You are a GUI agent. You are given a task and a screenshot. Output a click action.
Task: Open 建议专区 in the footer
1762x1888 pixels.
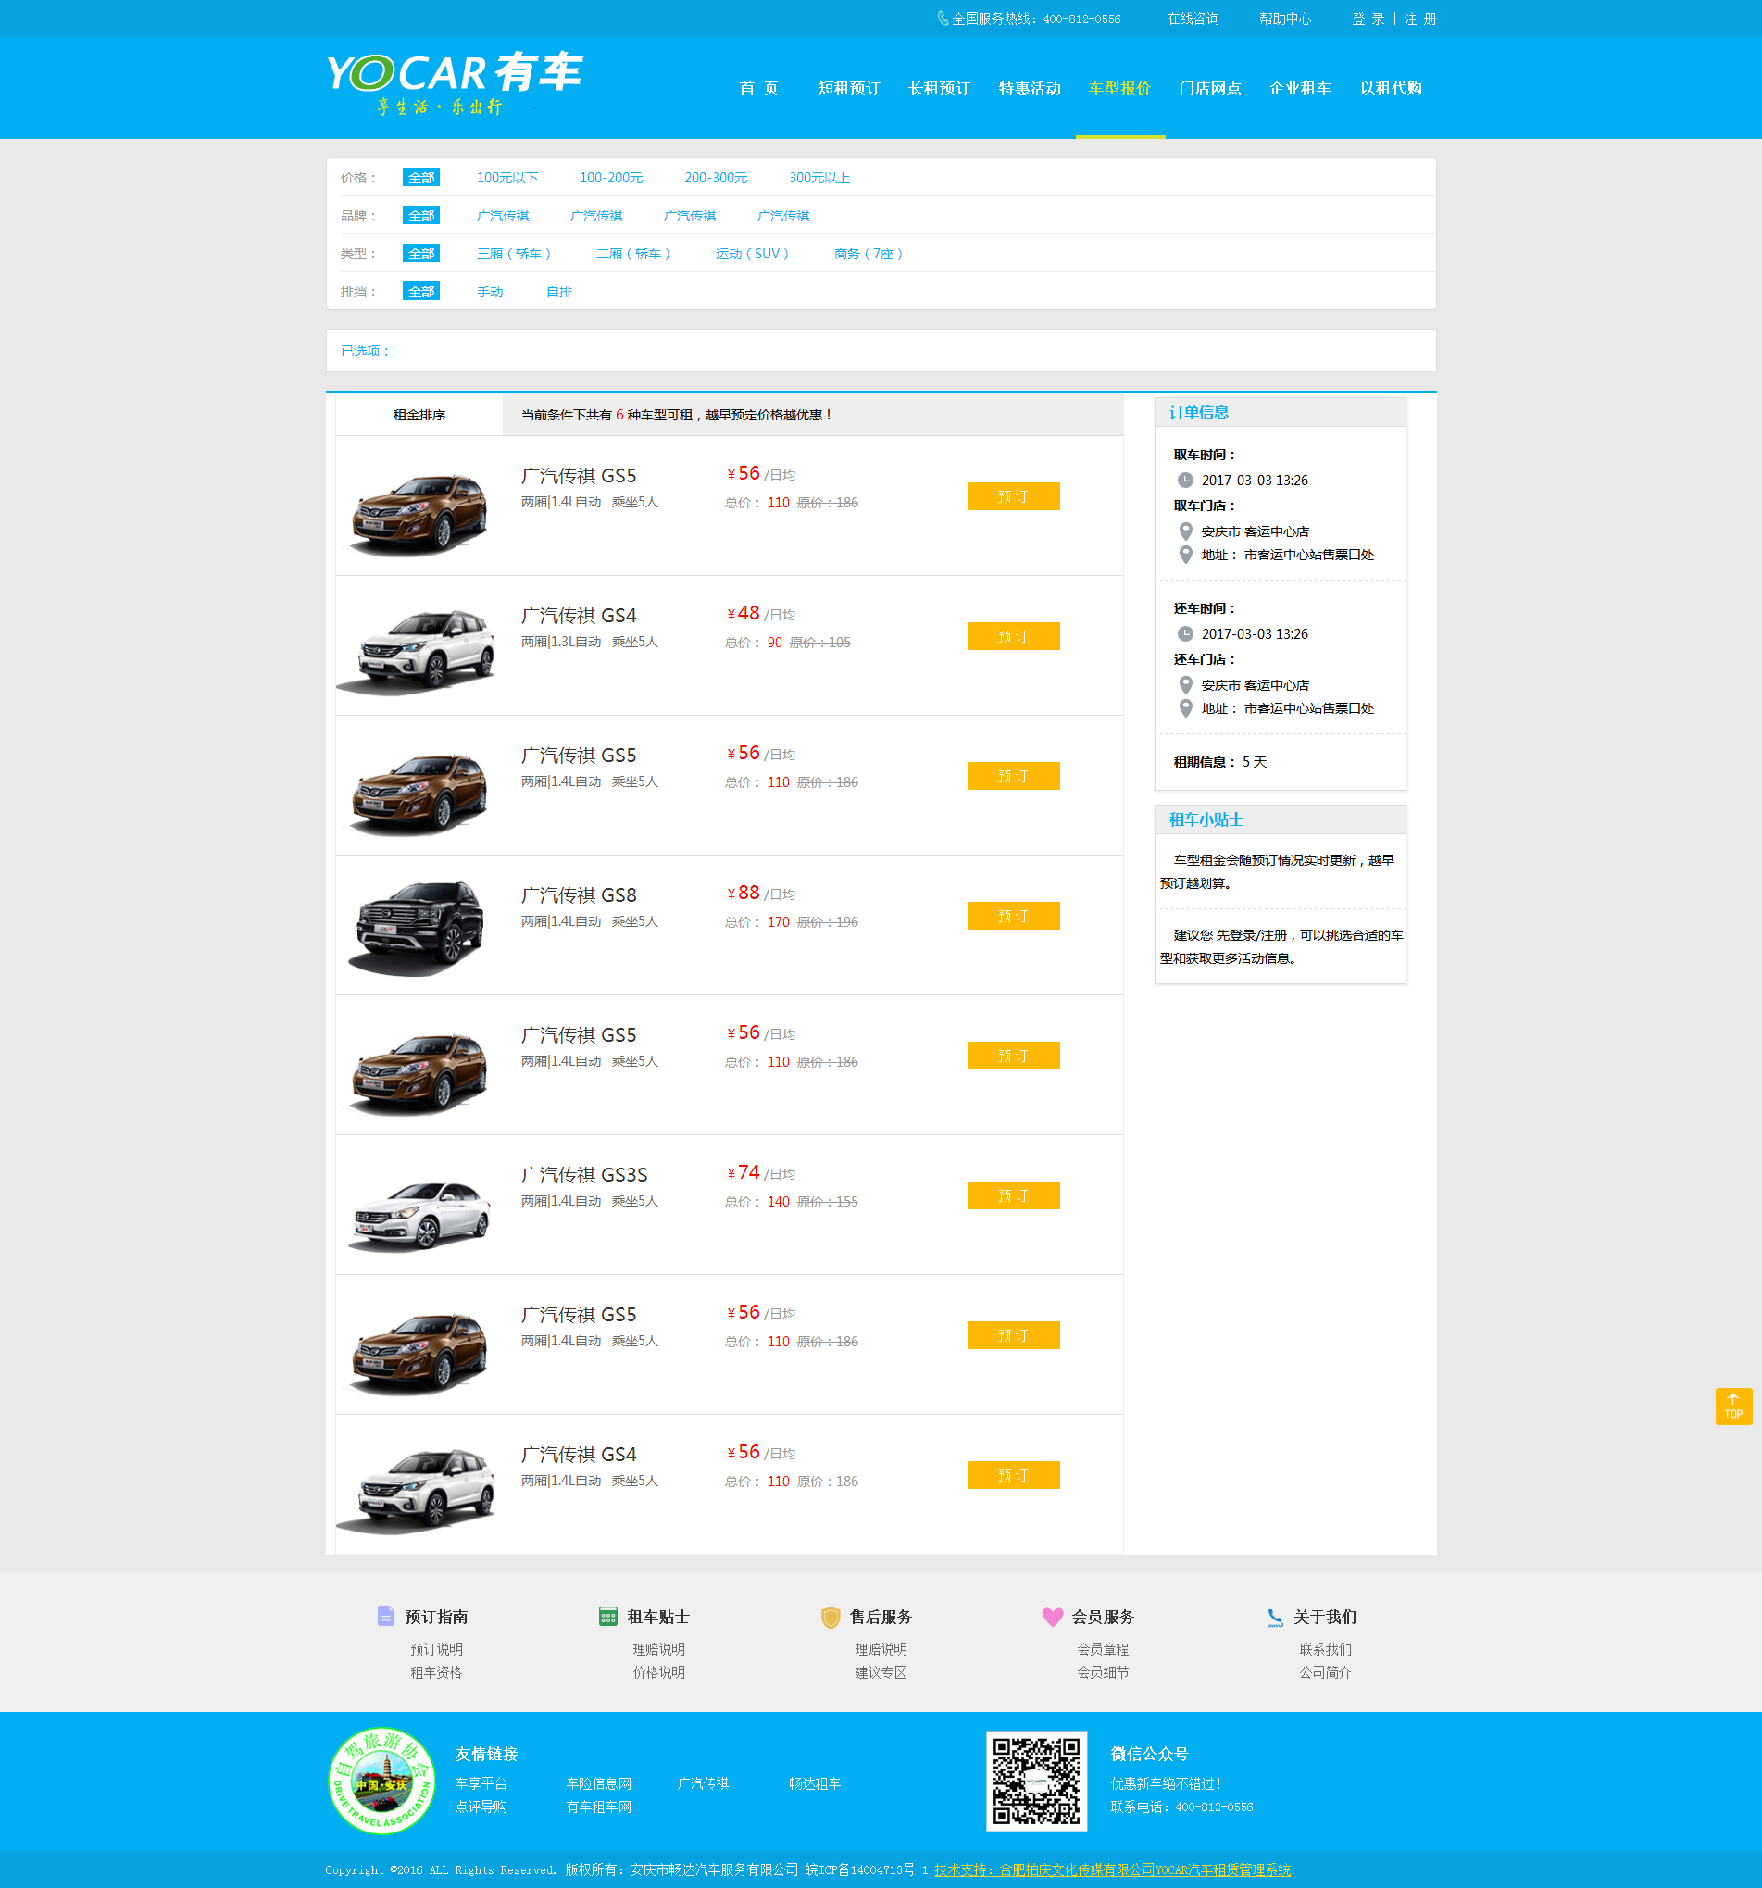coord(881,1671)
